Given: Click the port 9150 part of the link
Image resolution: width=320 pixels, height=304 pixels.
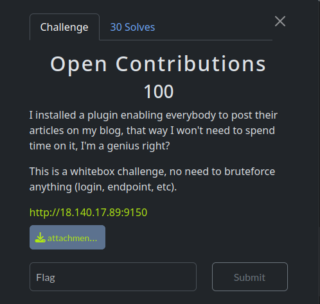Looking at the screenshot, I should [136, 212].
